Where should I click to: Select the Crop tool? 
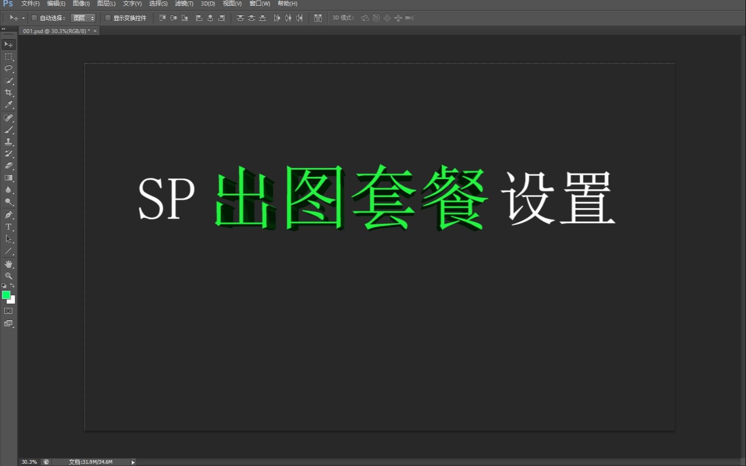8,92
